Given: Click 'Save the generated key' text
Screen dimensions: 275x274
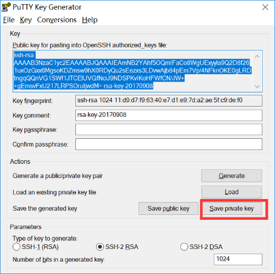Looking at the screenshot, I should (x=45, y=208).
